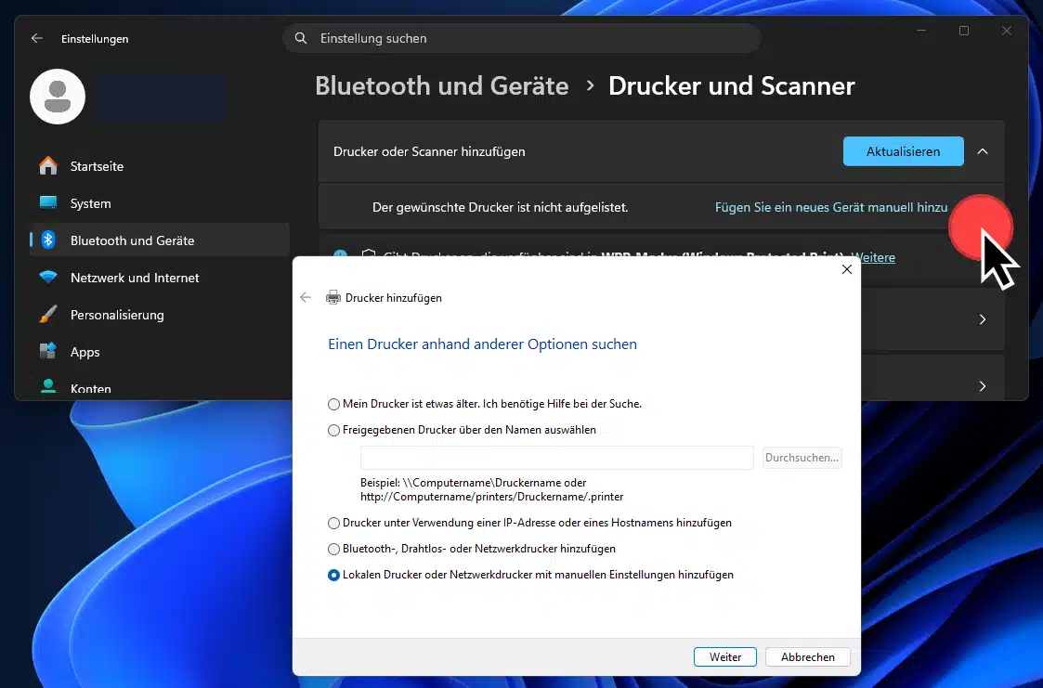This screenshot has height=688, width=1043.
Task: Click Fügen Sie ein neues Gerät manuell hinzu
Action: (831, 207)
